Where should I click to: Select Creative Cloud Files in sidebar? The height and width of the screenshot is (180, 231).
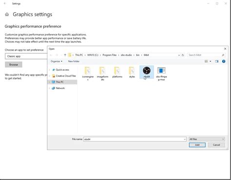64,76
